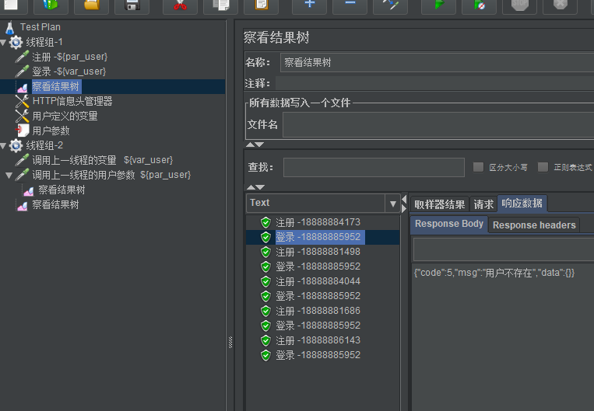Collapse the 线程组-1 node
594x411 pixels.
click(x=3, y=43)
